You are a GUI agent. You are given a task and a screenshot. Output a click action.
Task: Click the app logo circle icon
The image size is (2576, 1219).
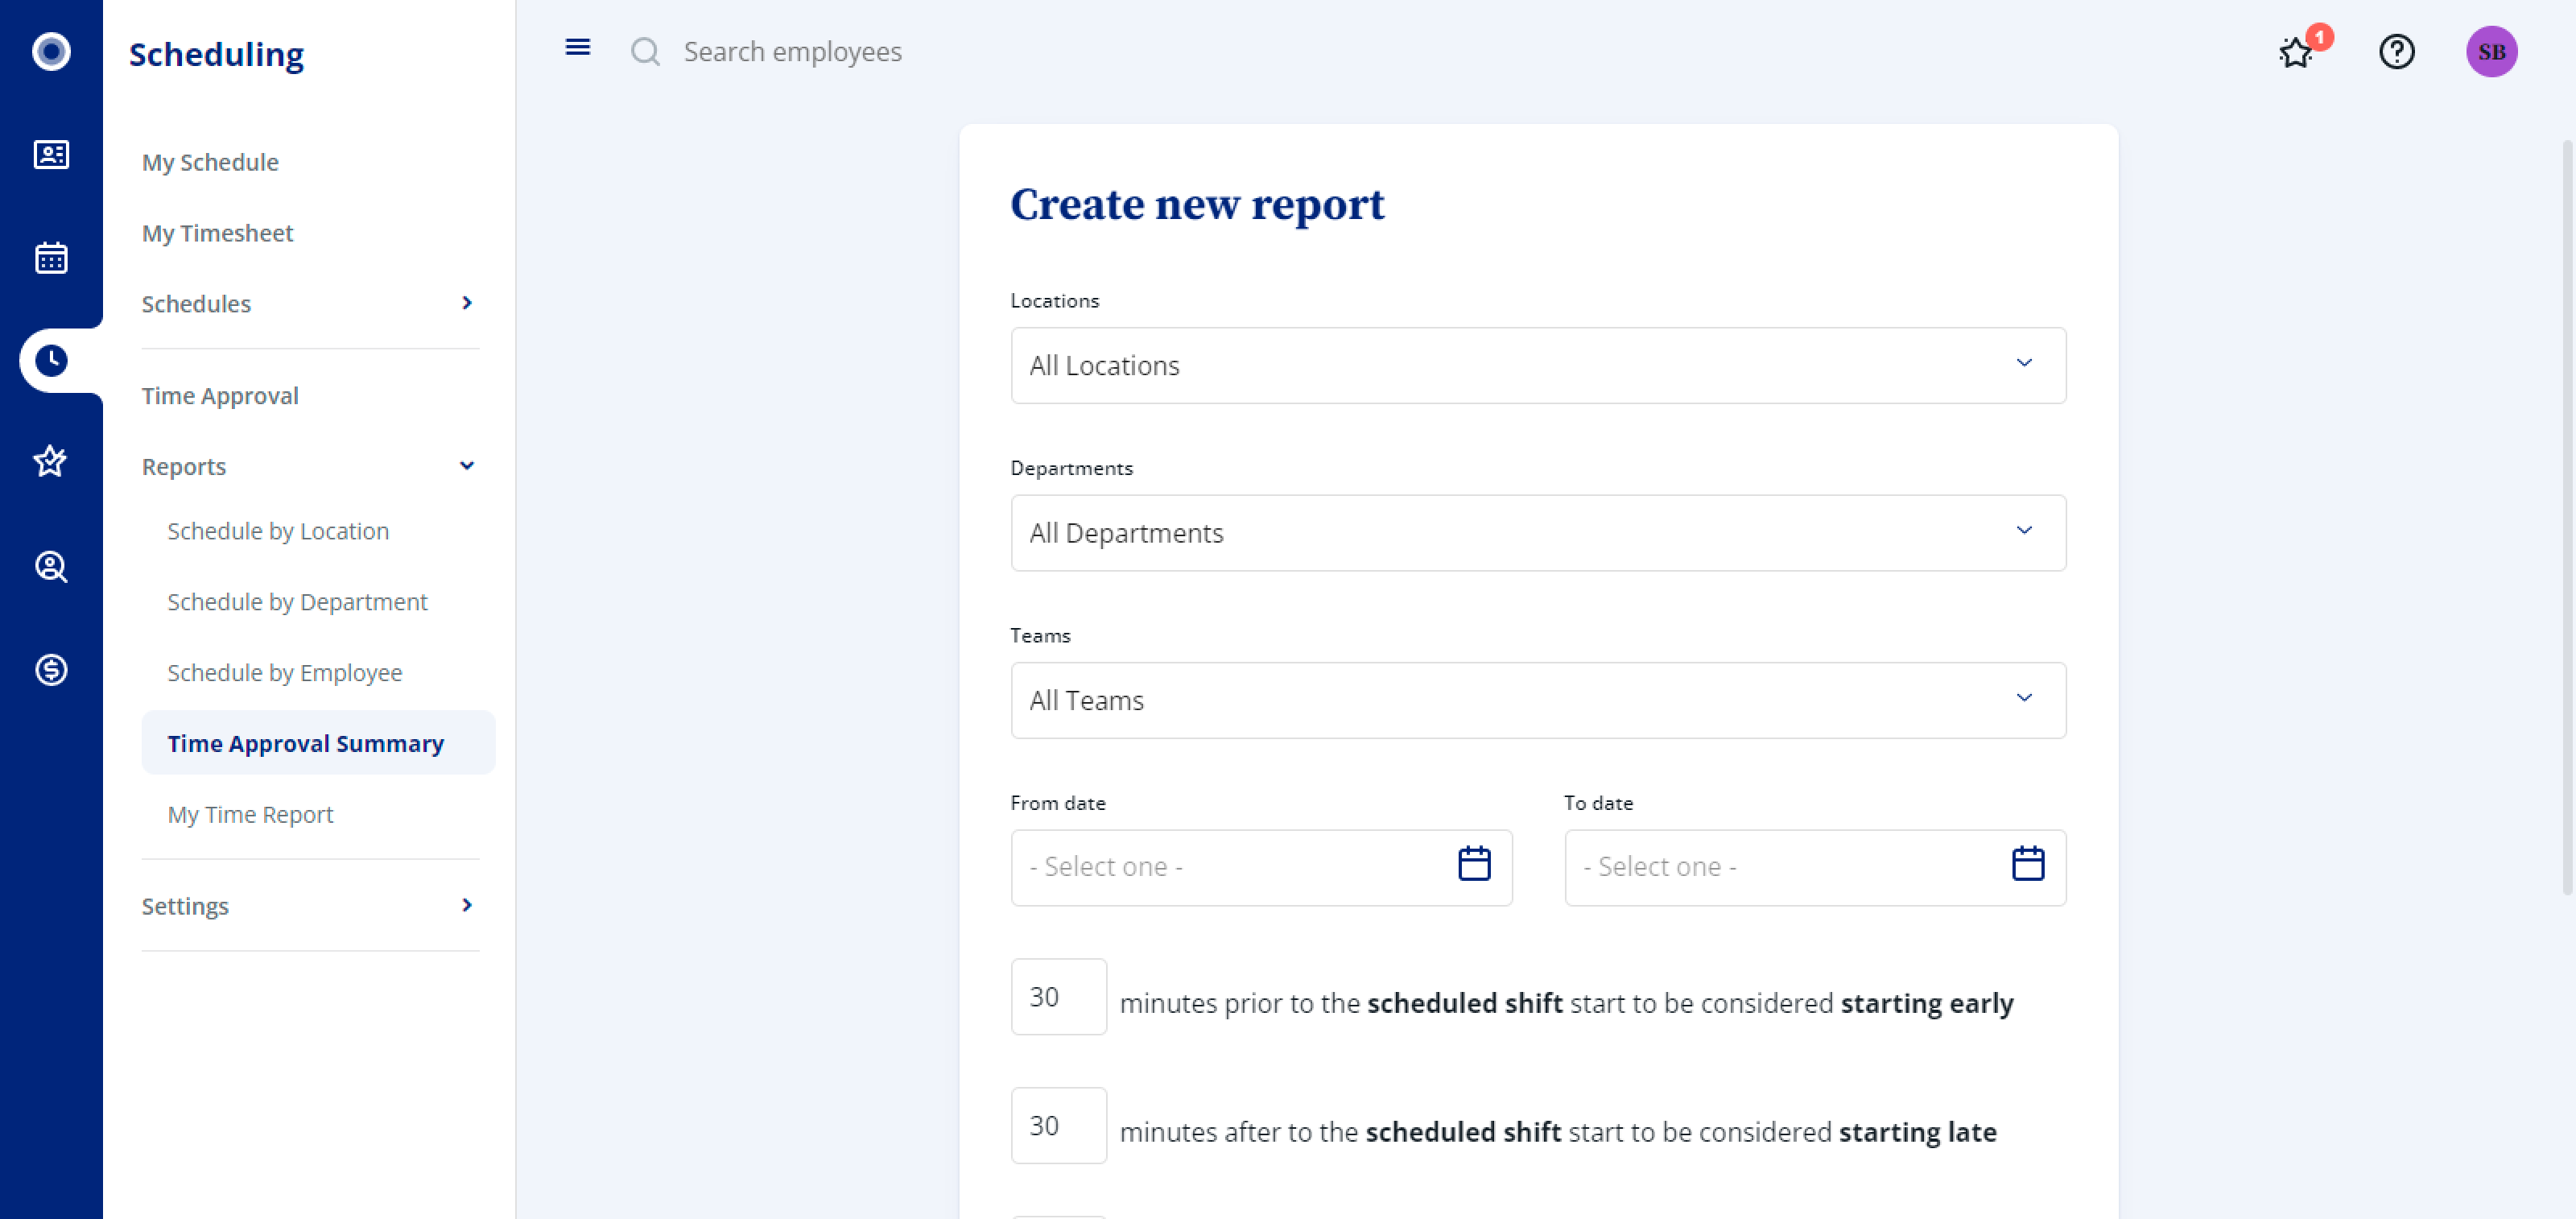(51, 51)
